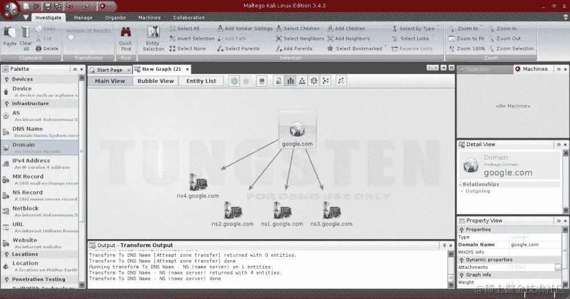This screenshot has width=570, height=299.
Task: Open the Manage ribbon tab
Action: pyautogui.click(x=83, y=18)
